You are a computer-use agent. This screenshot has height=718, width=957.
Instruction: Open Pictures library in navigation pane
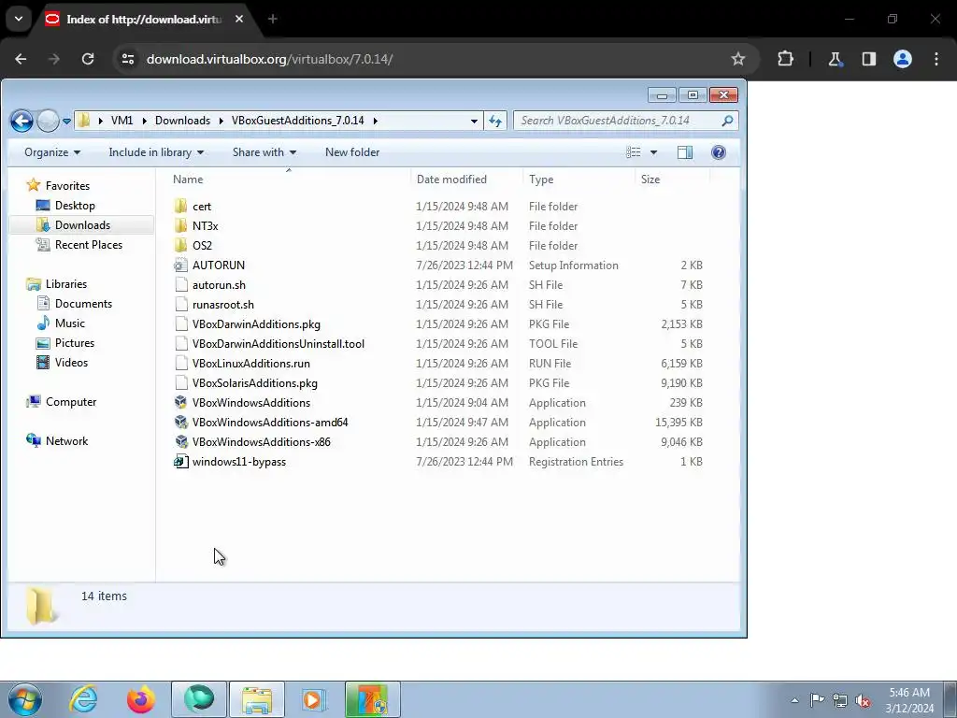tap(75, 342)
